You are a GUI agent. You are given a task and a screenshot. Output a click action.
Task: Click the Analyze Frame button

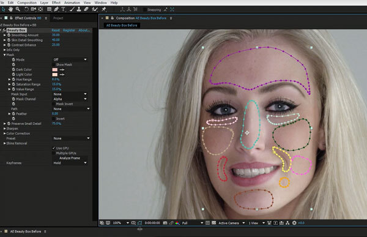70,158
